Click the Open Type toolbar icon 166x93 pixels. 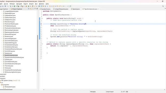click(x=33, y=6)
